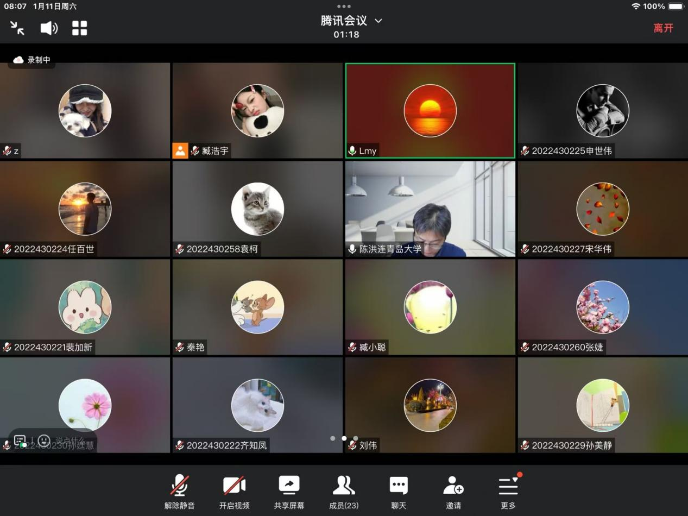Open the 共享屏幕 share screen option
Viewport: 688px width, 516px height.
click(x=289, y=492)
